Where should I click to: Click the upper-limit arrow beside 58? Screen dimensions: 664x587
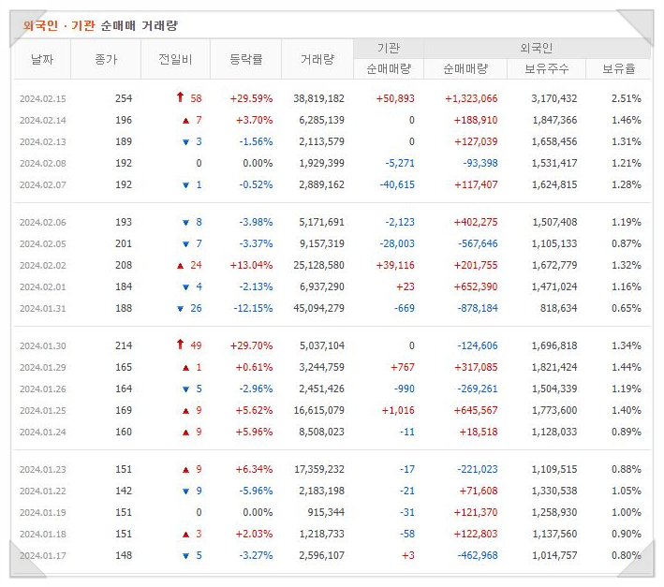[180, 97]
